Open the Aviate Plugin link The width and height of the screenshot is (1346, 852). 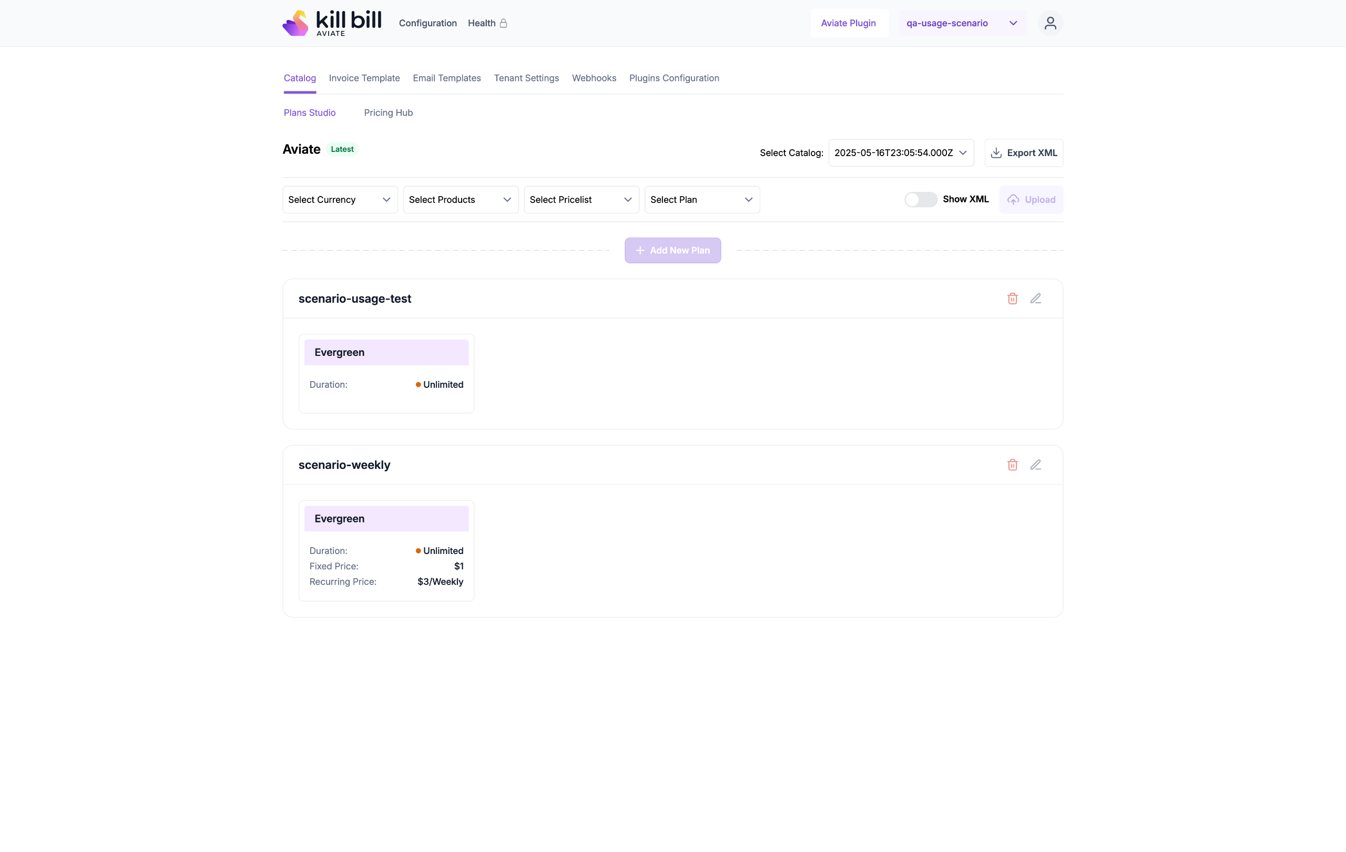(848, 23)
